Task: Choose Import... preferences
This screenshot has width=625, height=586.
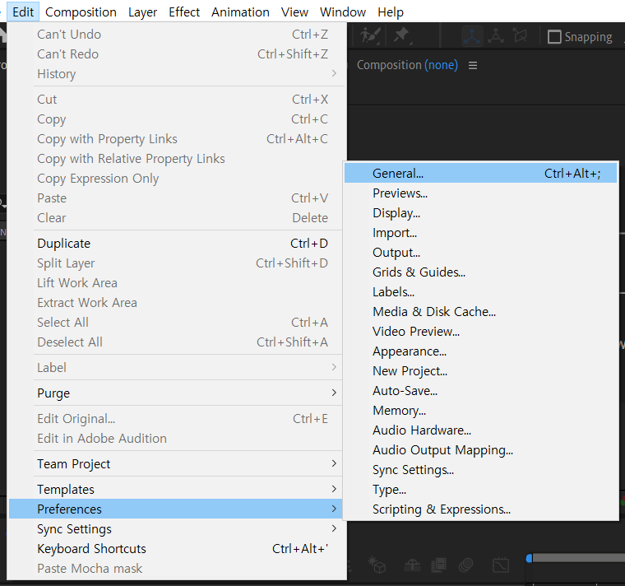Action: coord(481,233)
